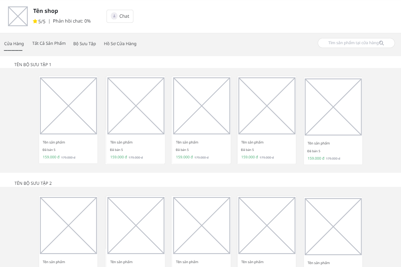Click the yellow star rating icon
Viewport: 401px width, 267px height.
pos(35,21)
